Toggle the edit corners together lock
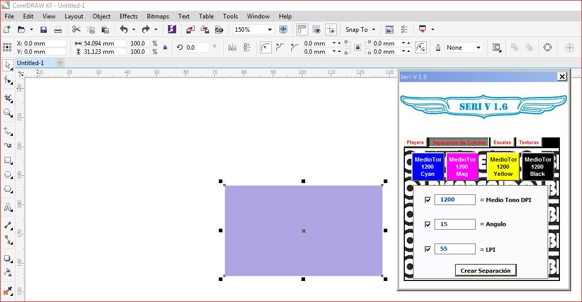 [358, 48]
